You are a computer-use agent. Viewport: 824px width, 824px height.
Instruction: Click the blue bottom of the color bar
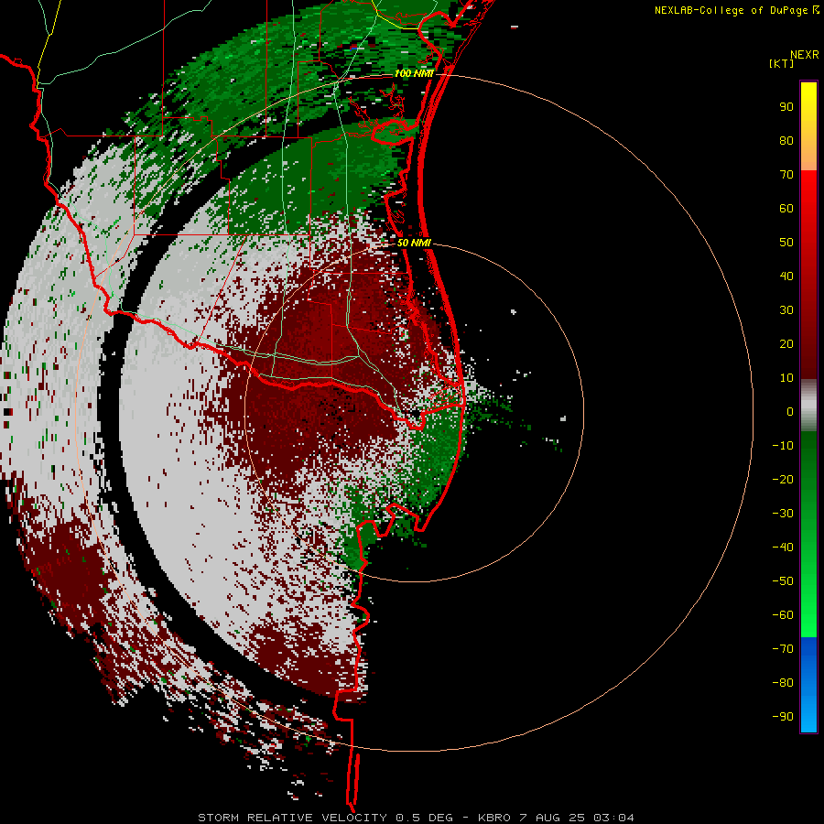(808, 685)
